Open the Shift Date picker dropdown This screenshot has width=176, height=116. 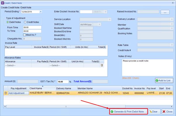coord(99,24)
